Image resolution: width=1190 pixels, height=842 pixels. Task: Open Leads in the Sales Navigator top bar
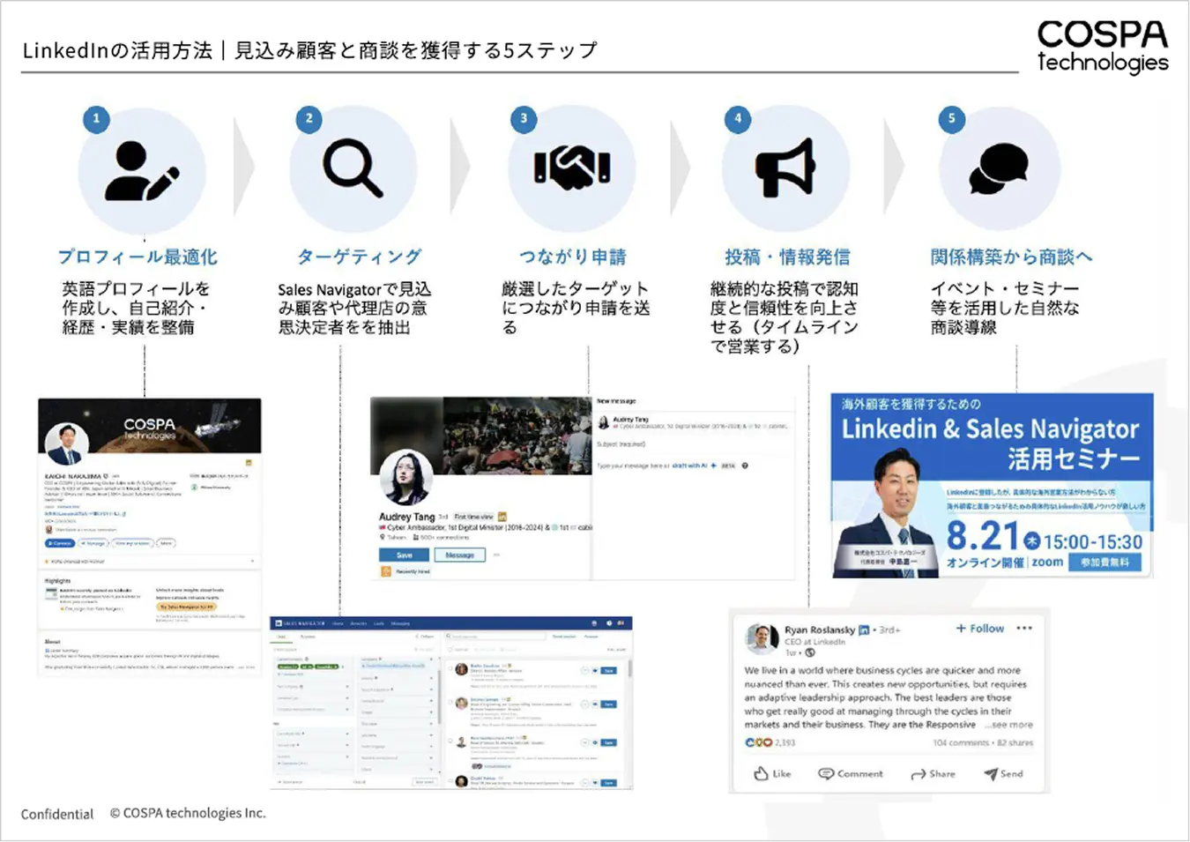click(379, 623)
